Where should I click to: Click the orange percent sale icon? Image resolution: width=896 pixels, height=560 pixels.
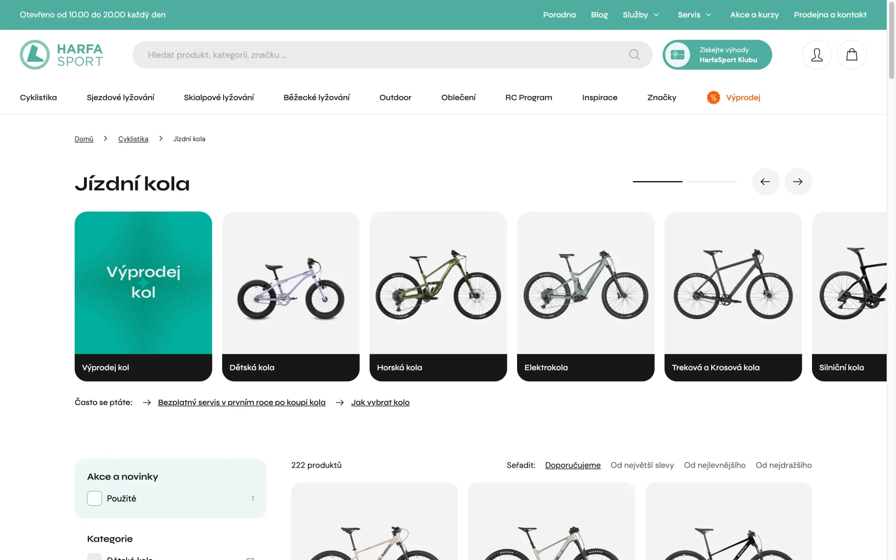(713, 97)
